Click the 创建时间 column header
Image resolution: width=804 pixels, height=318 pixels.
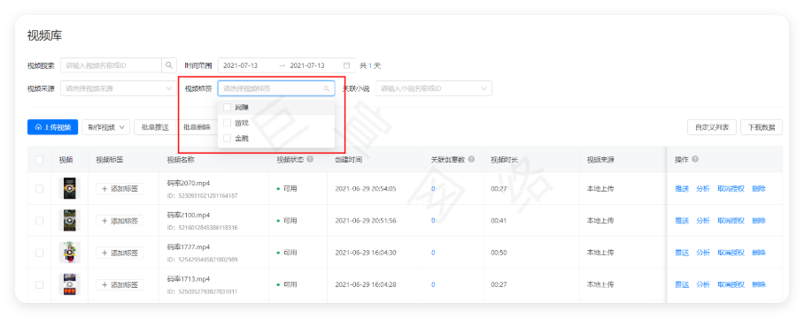pos(349,160)
